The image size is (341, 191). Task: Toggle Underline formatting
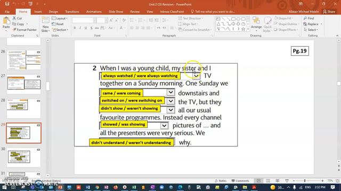tap(86, 28)
